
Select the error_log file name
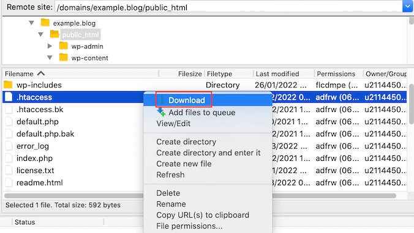click(x=32, y=146)
